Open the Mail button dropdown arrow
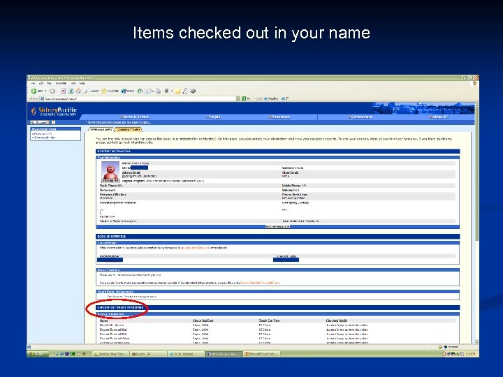The image size is (503, 377). click(x=153, y=91)
